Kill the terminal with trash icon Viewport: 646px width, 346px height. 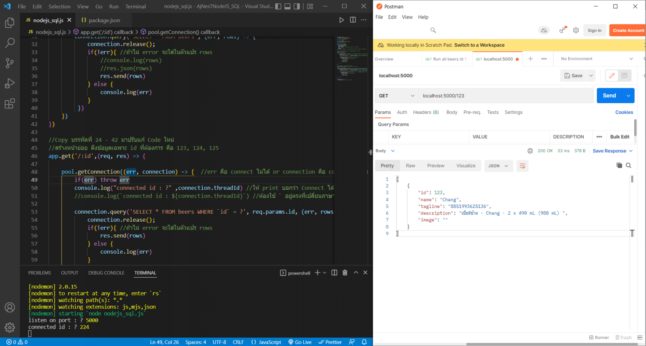pos(345,273)
